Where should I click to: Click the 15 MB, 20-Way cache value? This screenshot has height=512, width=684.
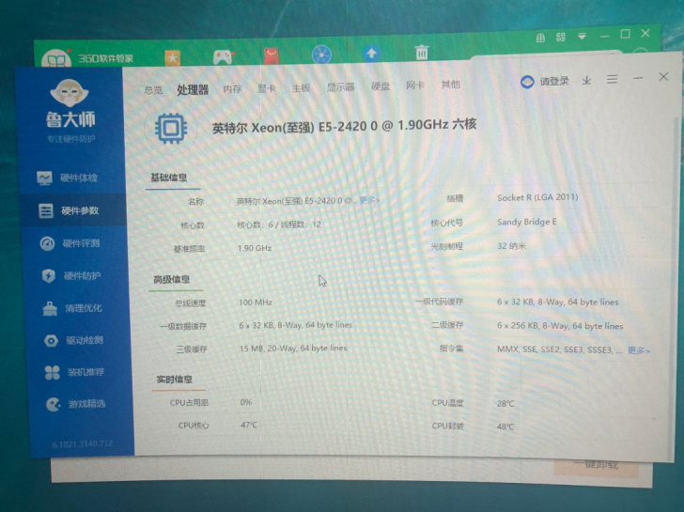click(293, 348)
